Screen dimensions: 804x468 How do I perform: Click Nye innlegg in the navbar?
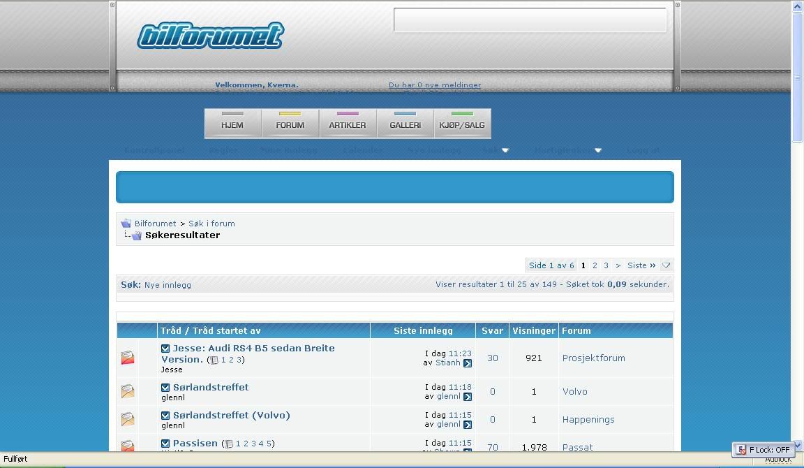434,150
